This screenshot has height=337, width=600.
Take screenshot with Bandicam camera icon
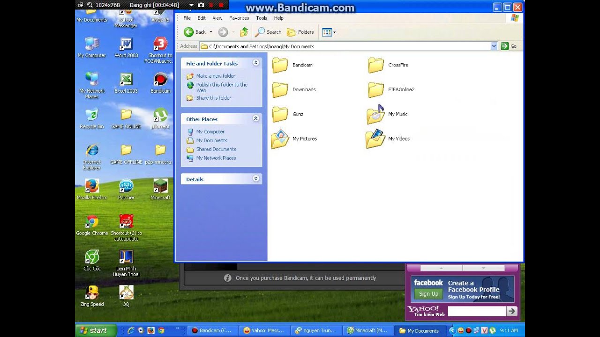click(201, 5)
